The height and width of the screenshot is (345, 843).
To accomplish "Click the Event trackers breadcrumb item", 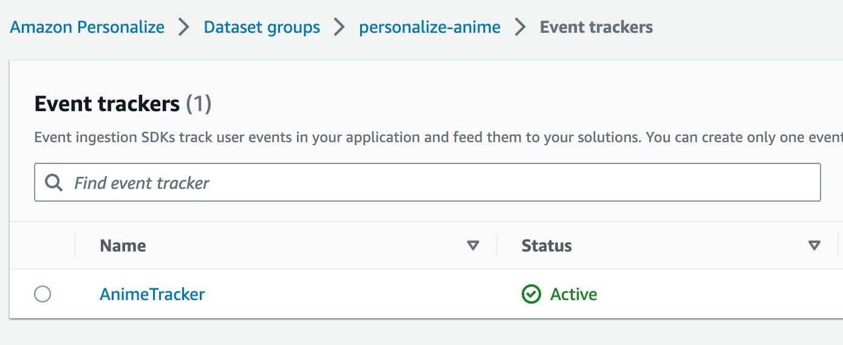I will [596, 27].
